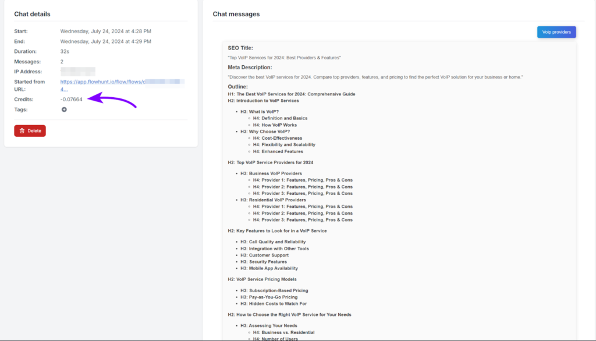Select the Chat messages heading

[x=236, y=14]
